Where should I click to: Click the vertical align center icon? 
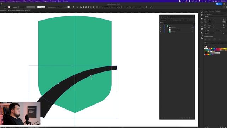[91, 7]
